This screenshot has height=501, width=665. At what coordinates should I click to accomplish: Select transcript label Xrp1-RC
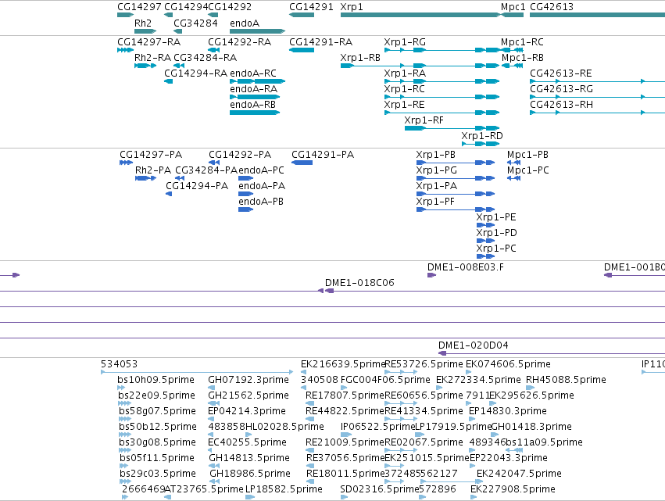pos(404,90)
